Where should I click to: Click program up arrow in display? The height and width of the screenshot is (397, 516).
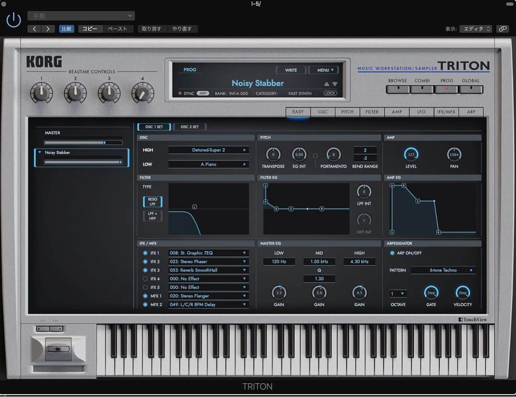326,84
